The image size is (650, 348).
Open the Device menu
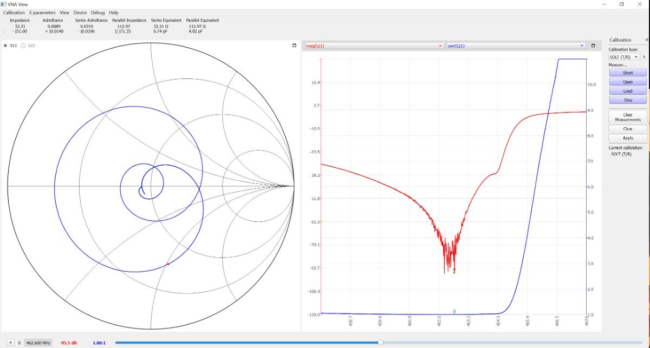click(x=80, y=12)
